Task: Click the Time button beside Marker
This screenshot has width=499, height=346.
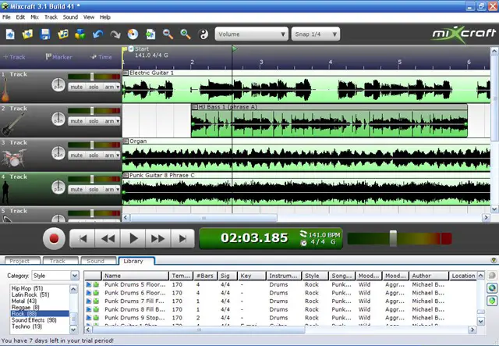Action: (101, 57)
